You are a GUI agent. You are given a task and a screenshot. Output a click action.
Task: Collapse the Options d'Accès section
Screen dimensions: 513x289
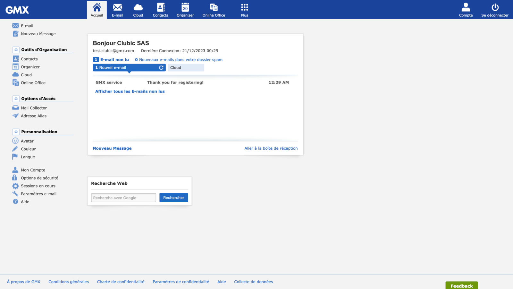coord(16,99)
